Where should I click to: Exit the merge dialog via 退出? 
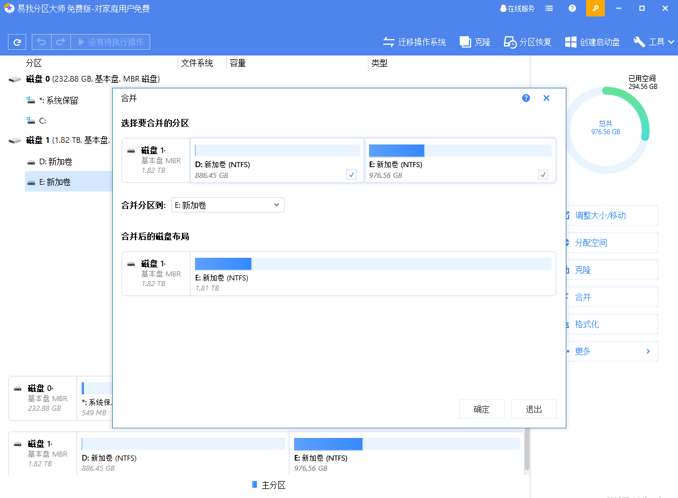point(533,408)
